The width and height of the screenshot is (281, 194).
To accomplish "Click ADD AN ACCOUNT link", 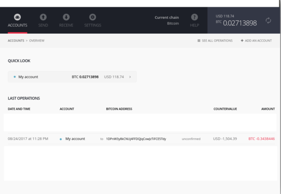I will tap(258, 40).
